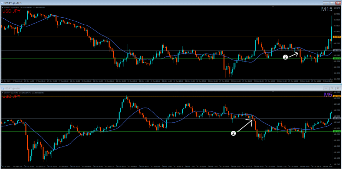Maximize the M15 chart window
This screenshot has width=342, height=169.
point(332,3)
